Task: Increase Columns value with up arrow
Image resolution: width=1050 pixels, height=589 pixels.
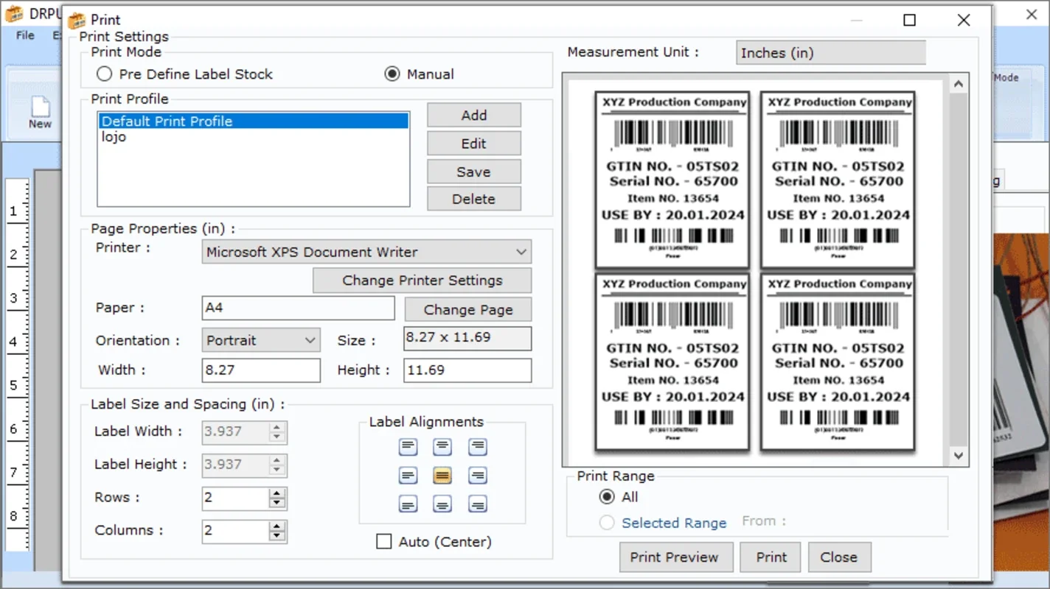Action: [x=277, y=526]
